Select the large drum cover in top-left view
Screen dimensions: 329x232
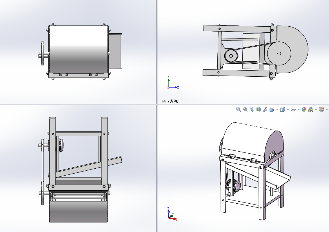click(78, 49)
